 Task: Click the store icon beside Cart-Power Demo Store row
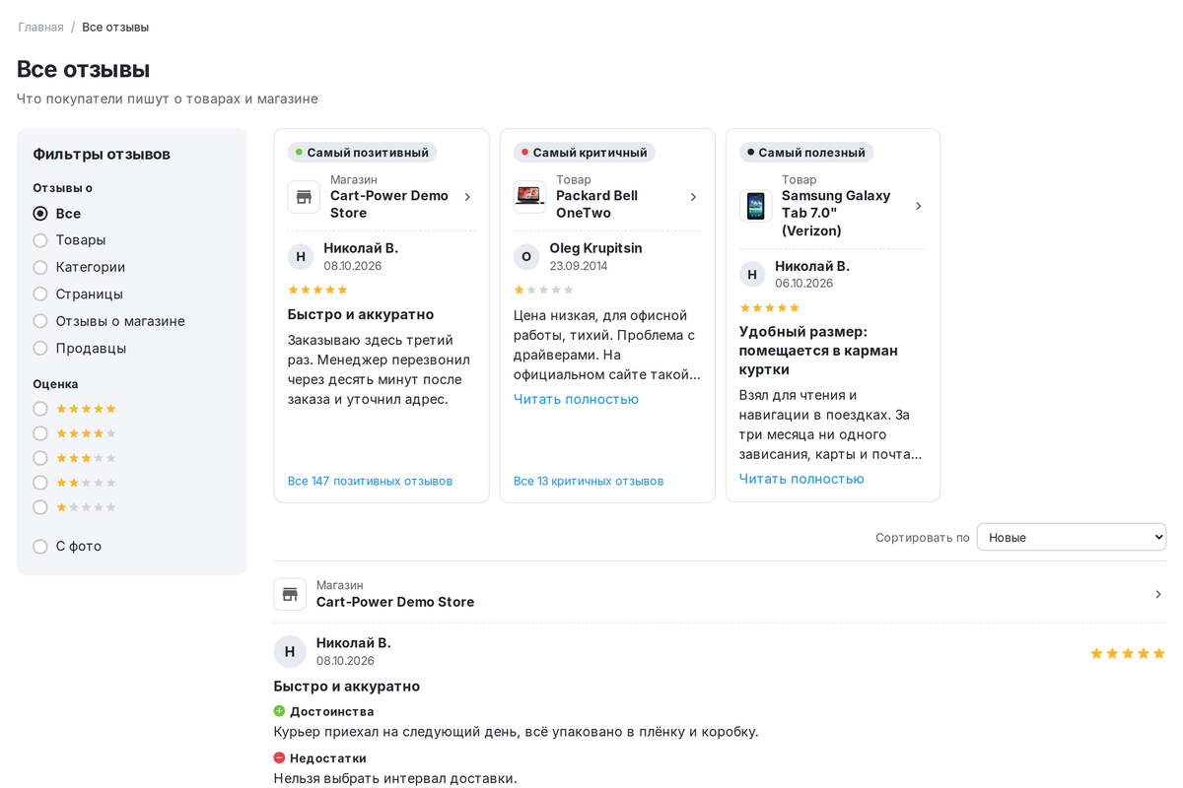[x=290, y=594]
